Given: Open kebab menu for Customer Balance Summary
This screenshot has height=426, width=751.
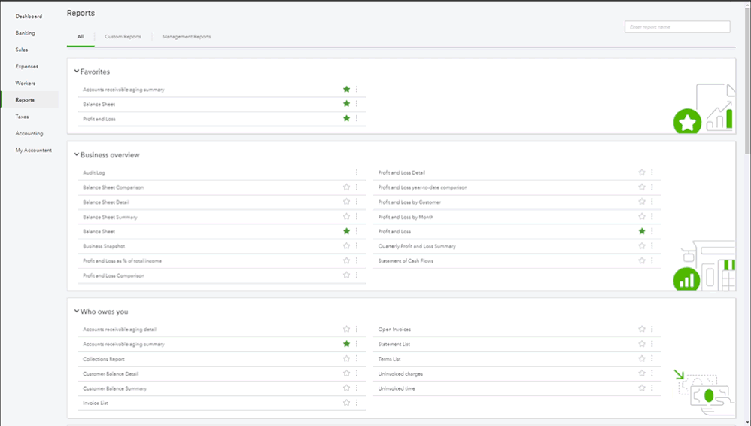Looking at the screenshot, I should [x=357, y=388].
